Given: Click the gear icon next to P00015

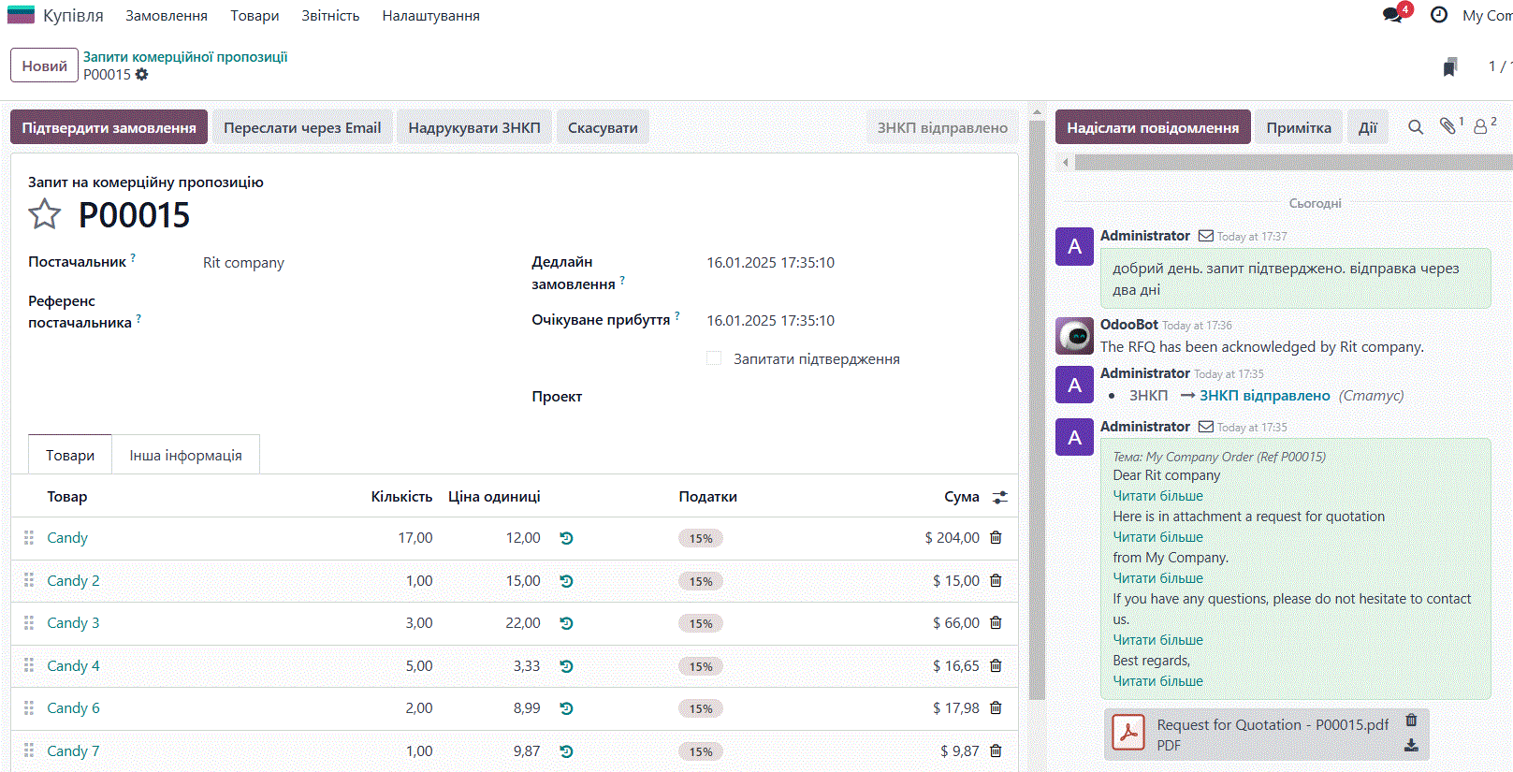Looking at the screenshot, I should [x=141, y=74].
